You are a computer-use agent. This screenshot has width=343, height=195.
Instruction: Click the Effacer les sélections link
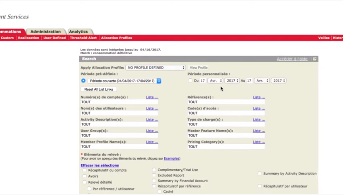click(100, 165)
